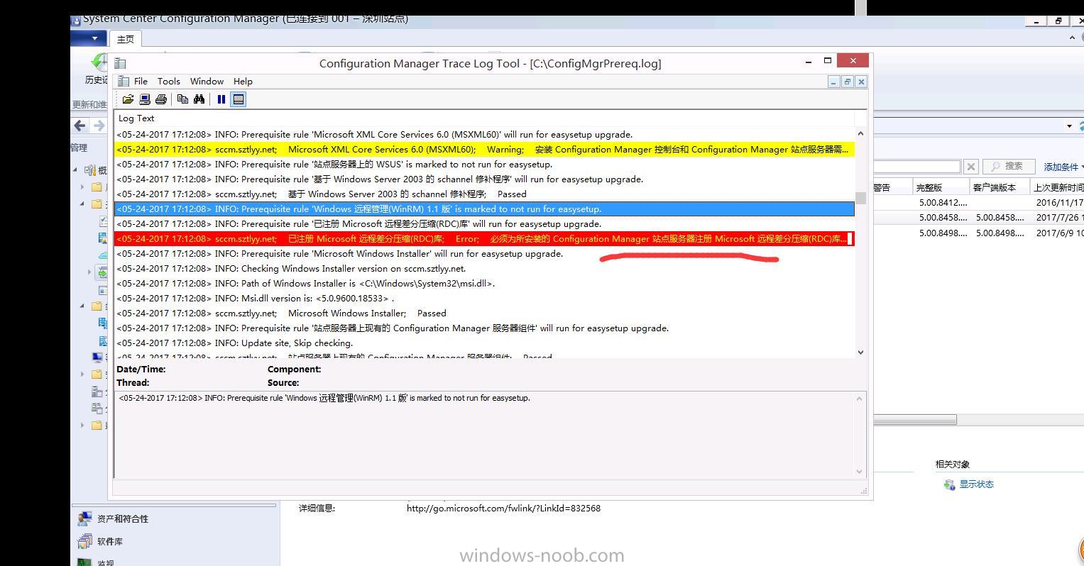Click the log list vertical scrollbar thumb

click(x=860, y=198)
